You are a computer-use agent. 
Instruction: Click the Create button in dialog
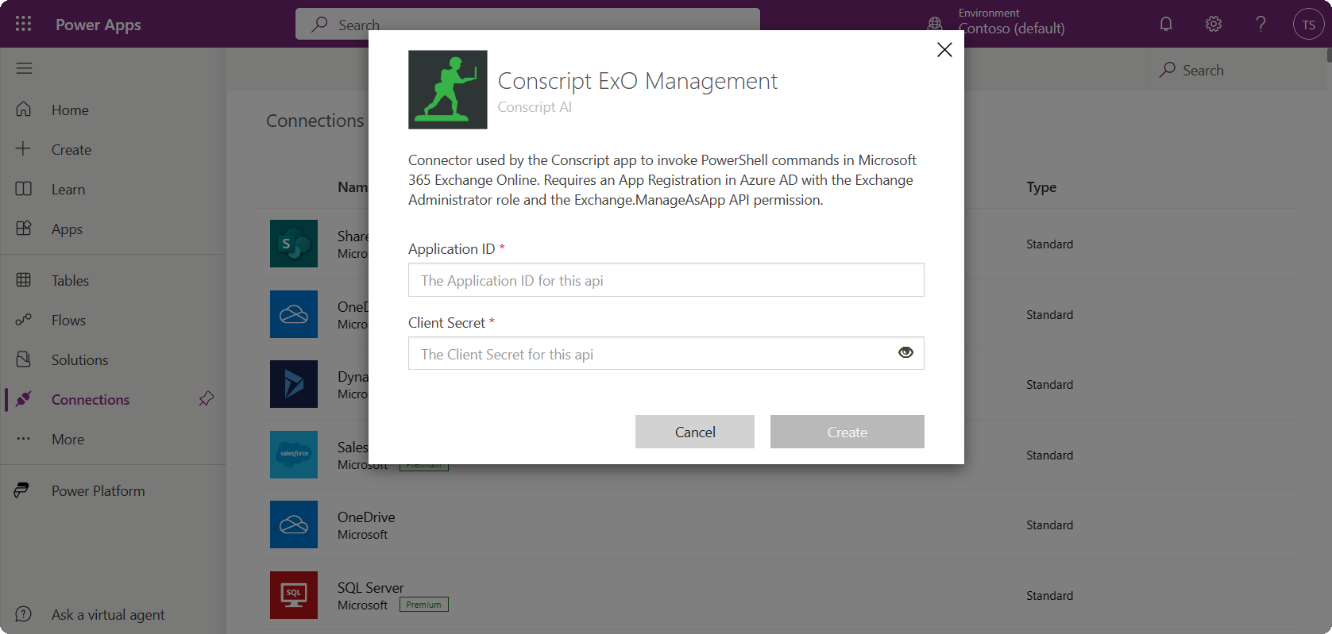[x=847, y=432]
